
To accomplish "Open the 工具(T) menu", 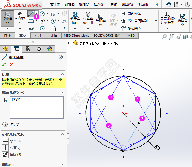I will click(112, 4).
